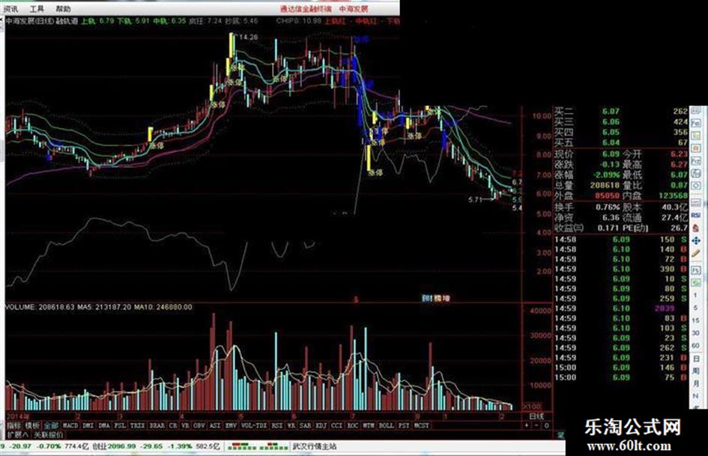Screen dimensions: 708x456
Task: Switch to 30-minute period in sidebar
Action: [x=696, y=332]
